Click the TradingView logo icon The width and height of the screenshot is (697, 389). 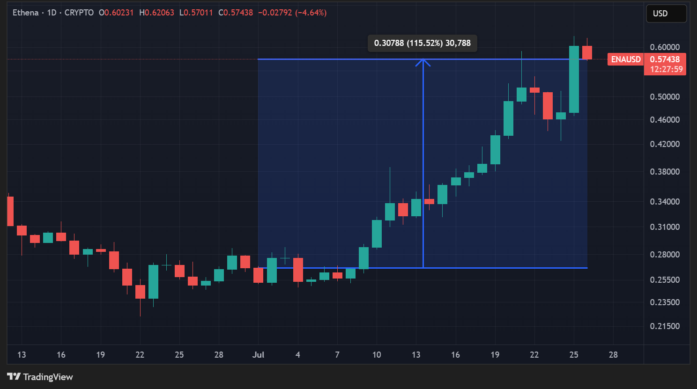pos(14,376)
